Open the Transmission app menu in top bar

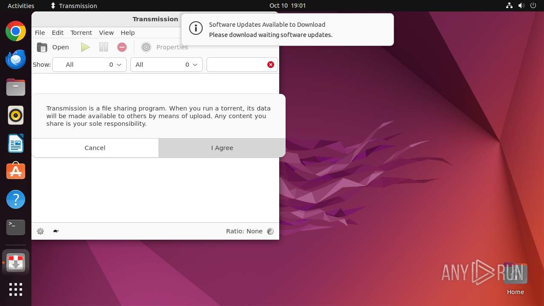click(74, 6)
